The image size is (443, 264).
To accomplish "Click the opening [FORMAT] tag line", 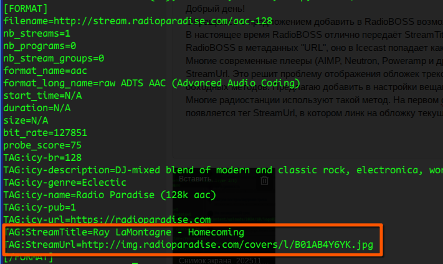I will [24, 8].
